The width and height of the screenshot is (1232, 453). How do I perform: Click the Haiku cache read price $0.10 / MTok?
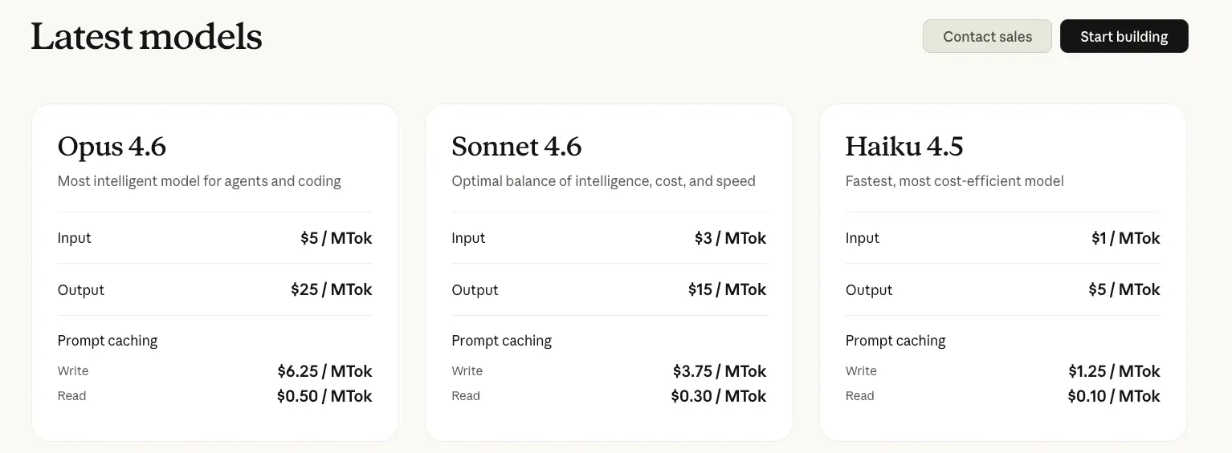1114,396
